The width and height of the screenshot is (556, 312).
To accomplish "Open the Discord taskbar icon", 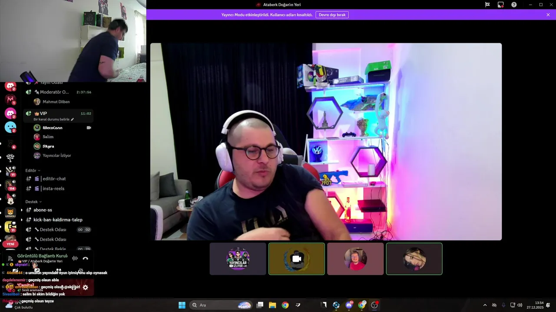I will [x=349, y=305].
